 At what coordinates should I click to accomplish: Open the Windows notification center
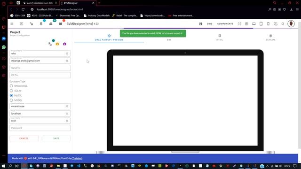pos(295,166)
